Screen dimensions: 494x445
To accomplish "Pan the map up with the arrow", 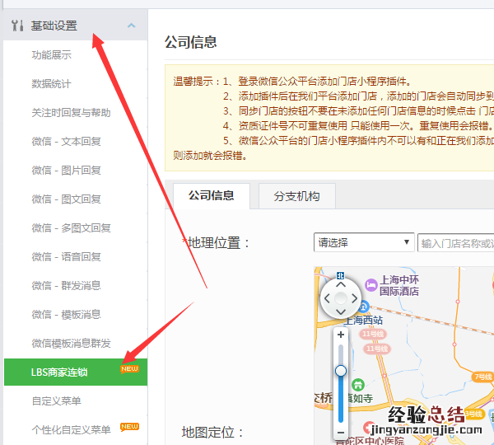I will point(340,284).
